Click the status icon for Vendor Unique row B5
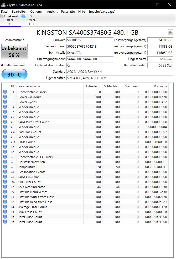 point(5,147)
